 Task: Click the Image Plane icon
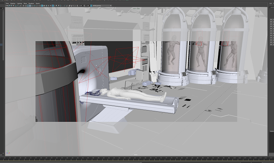pos(16,6)
